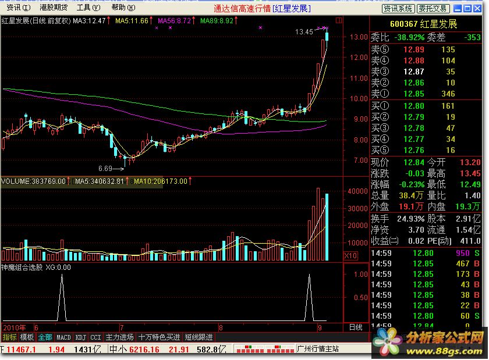Select the 十万特色买进 indicator tab
Screen dimensions: 489x360
tap(159, 337)
